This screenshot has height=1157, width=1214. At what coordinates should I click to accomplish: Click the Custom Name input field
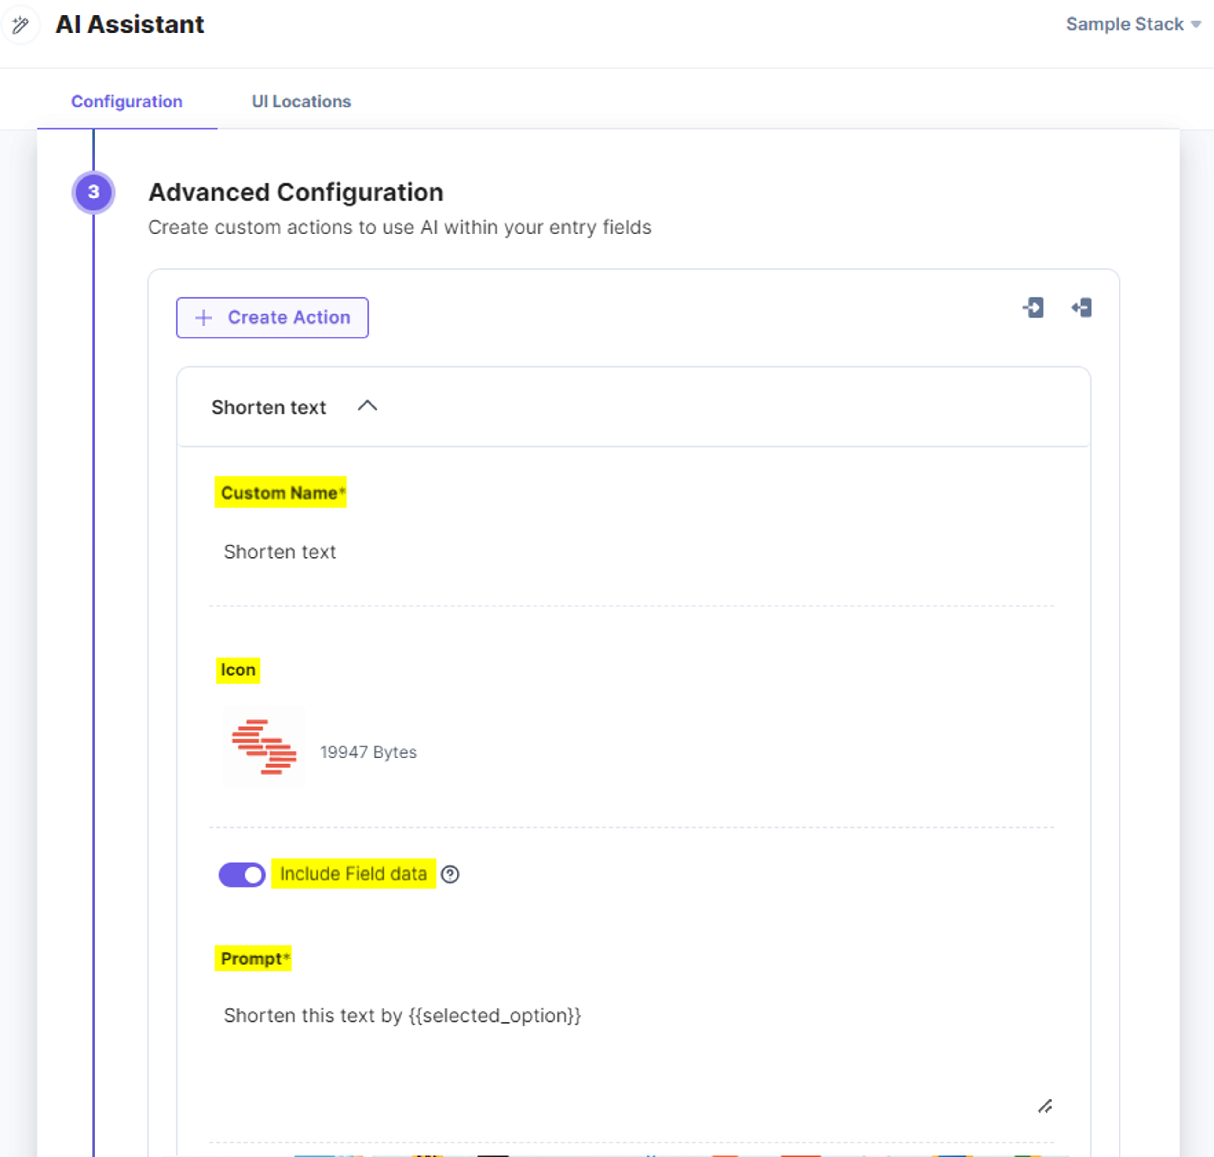point(632,552)
